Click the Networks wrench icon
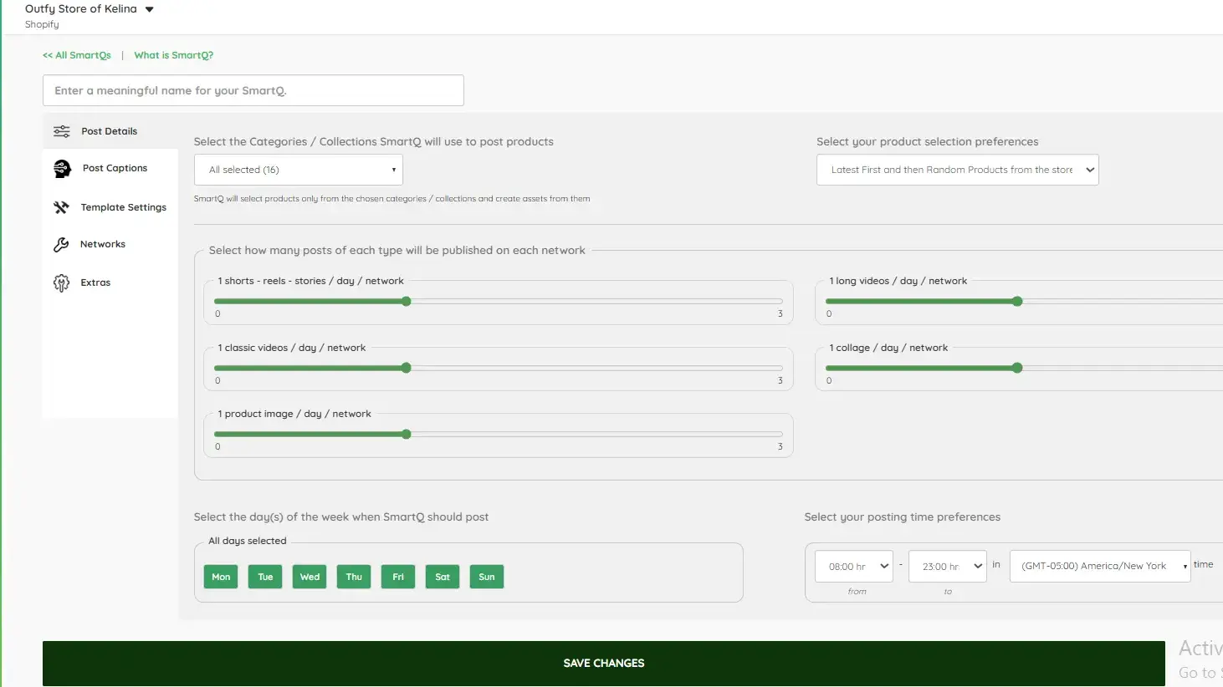This screenshot has height=687, width=1223. click(61, 244)
